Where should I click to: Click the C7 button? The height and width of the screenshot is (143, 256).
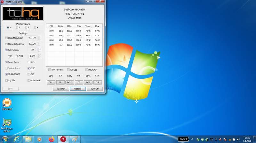[x=79, y=82]
